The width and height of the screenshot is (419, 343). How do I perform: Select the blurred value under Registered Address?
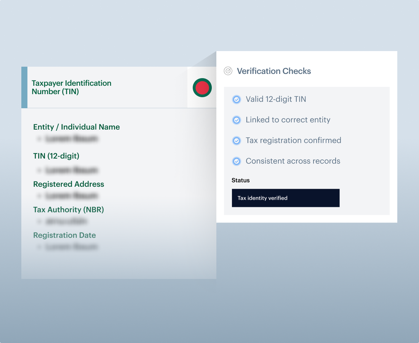pos(71,196)
